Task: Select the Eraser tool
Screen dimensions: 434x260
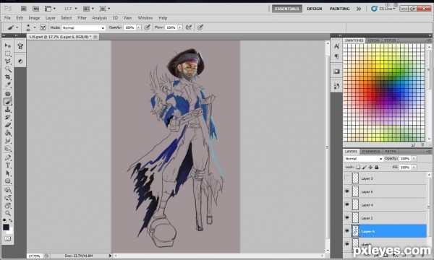Action: click(8, 125)
